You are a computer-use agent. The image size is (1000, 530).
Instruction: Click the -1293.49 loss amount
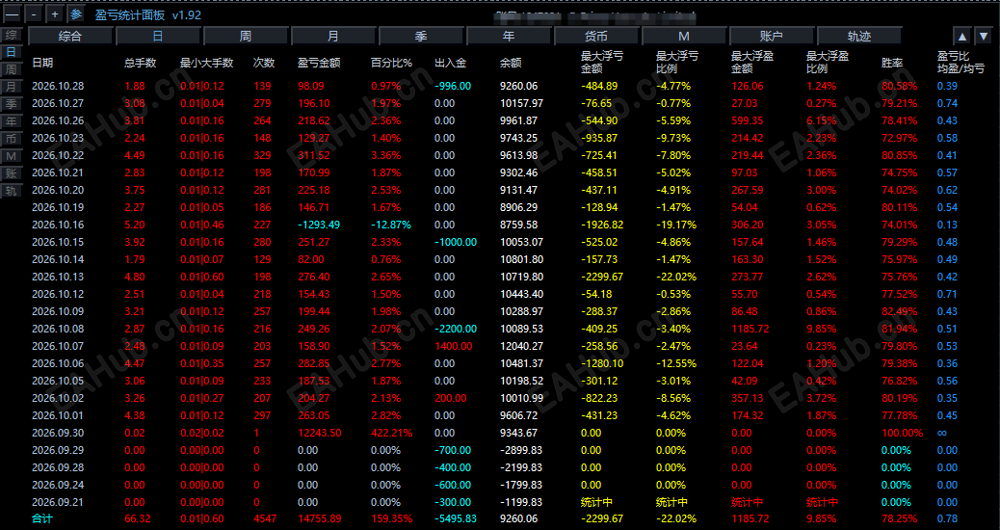click(x=319, y=225)
